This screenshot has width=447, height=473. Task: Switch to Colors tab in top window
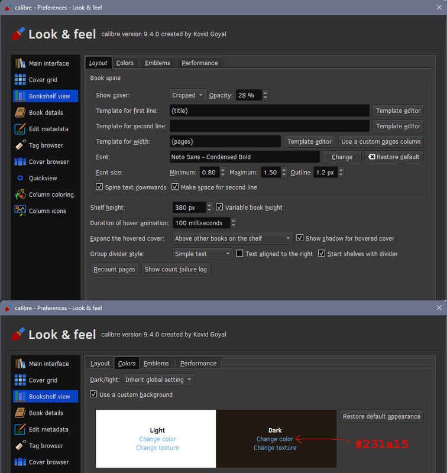click(125, 63)
